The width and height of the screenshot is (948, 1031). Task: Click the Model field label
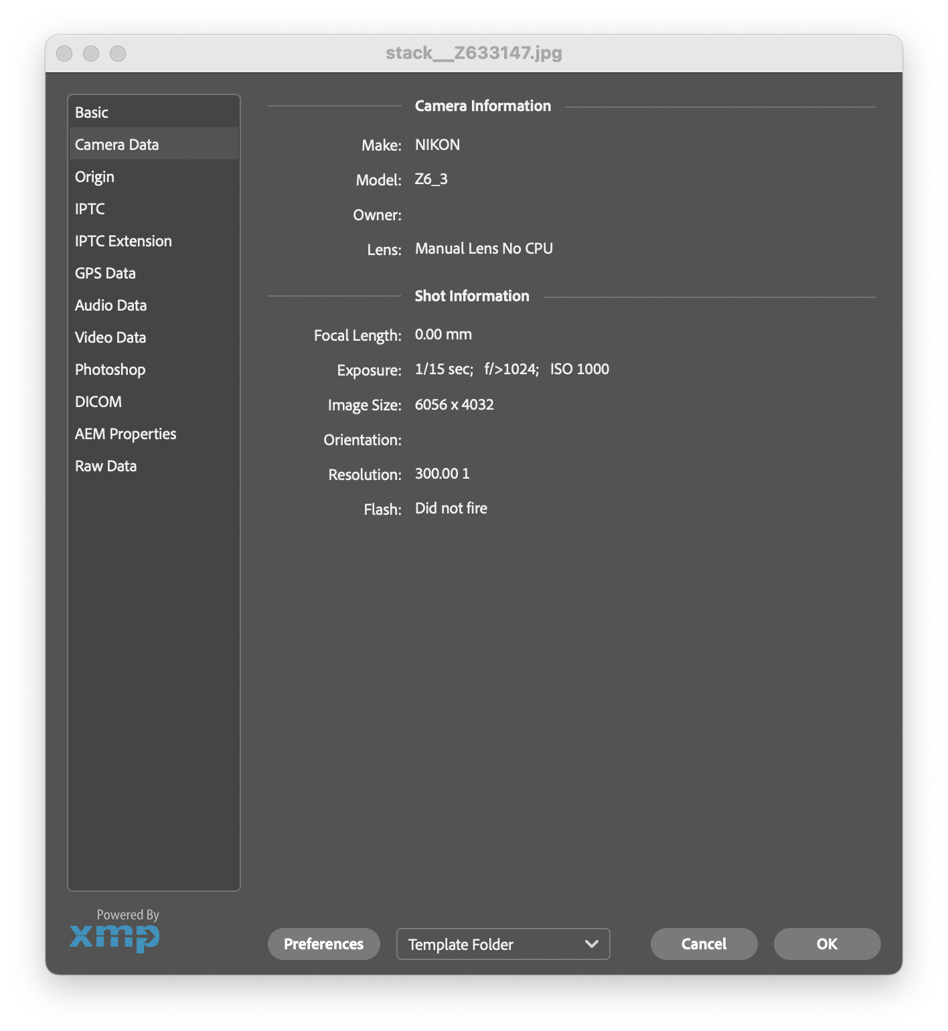tap(379, 180)
